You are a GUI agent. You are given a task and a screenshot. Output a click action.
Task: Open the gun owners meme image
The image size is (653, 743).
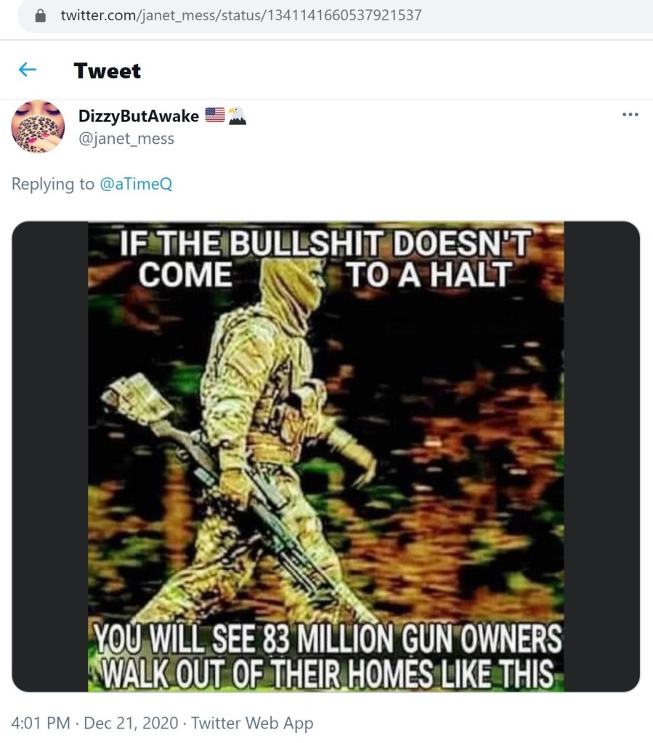326,456
